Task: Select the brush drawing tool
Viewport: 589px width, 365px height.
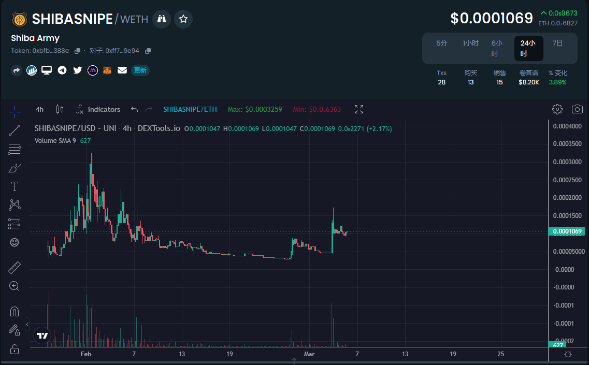Action: pos(15,168)
